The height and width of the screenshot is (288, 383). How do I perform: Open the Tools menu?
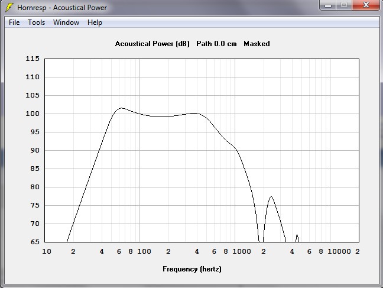pos(37,22)
